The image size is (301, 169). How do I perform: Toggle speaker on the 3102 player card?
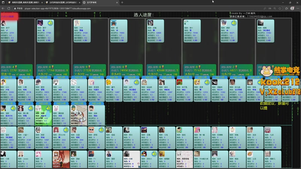pos(13,109)
